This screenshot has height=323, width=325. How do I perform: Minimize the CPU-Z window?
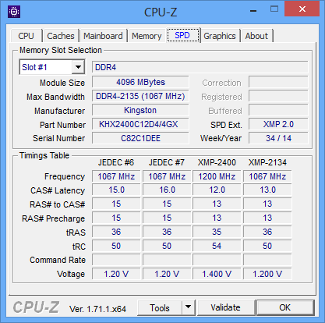click(x=253, y=10)
